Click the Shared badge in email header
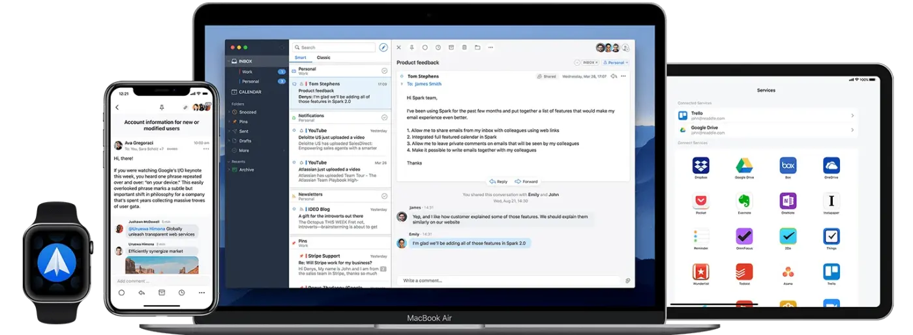Screen dimensions: 913x335 (x=547, y=76)
